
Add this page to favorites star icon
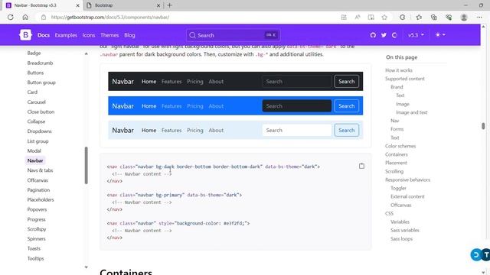coord(384,18)
